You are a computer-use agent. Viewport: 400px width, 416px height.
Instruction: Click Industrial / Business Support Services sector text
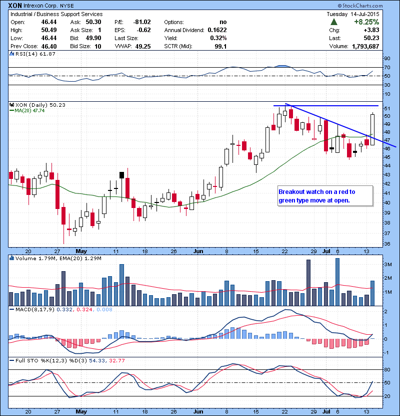[56, 14]
